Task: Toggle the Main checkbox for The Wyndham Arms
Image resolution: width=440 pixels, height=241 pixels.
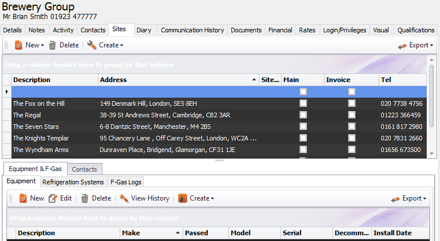Action: point(303,149)
